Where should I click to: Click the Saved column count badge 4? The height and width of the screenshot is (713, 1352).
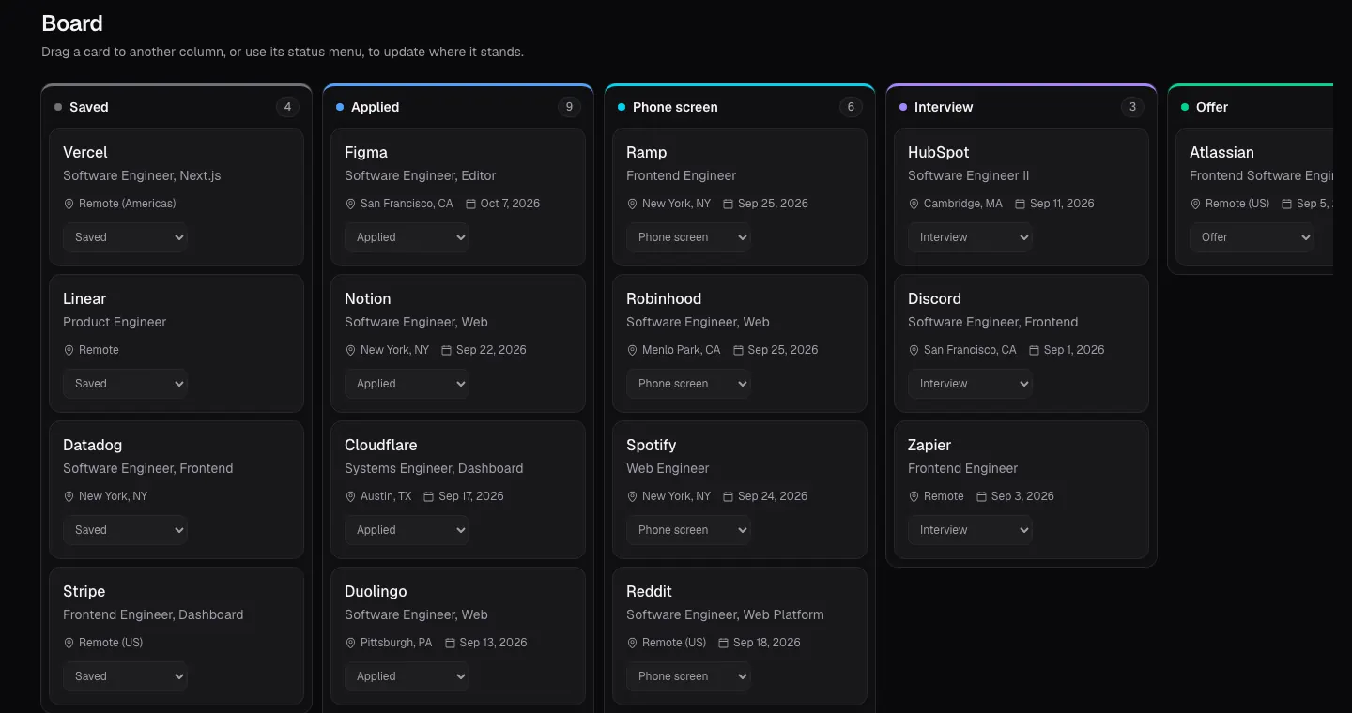[x=288, y=107]
